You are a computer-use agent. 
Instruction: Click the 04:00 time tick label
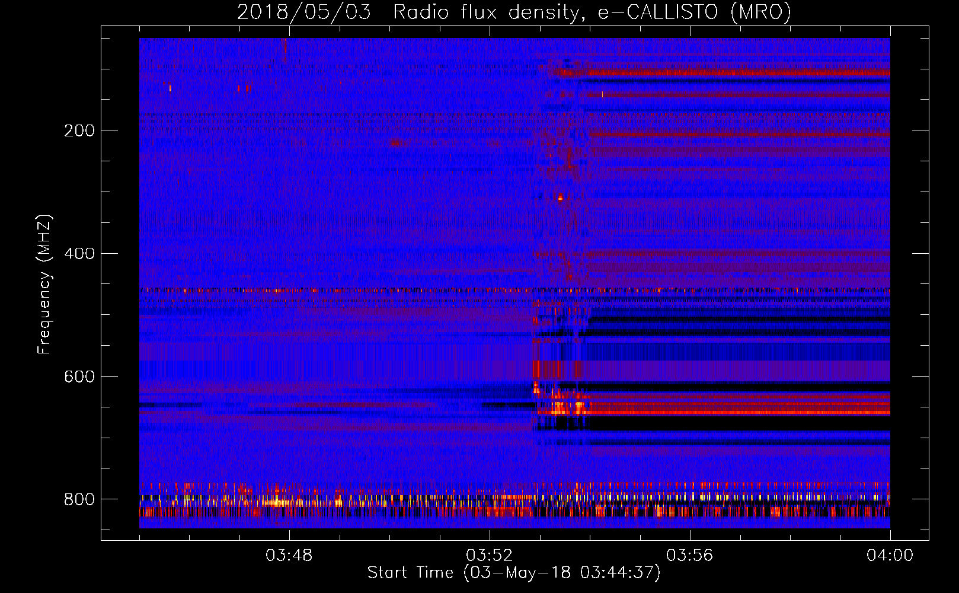tap(890, 556)
